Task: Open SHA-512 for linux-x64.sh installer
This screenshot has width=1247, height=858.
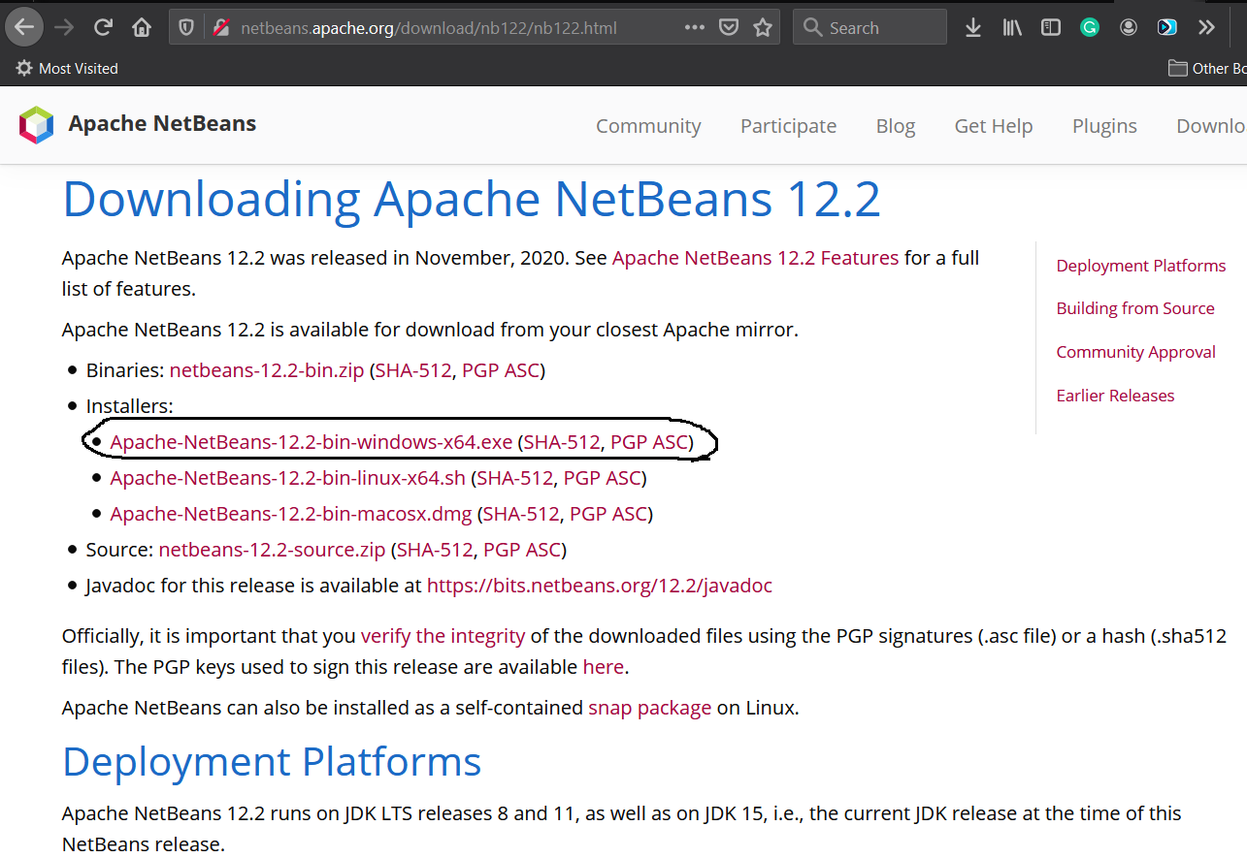Action: click(x=515, y=478)
